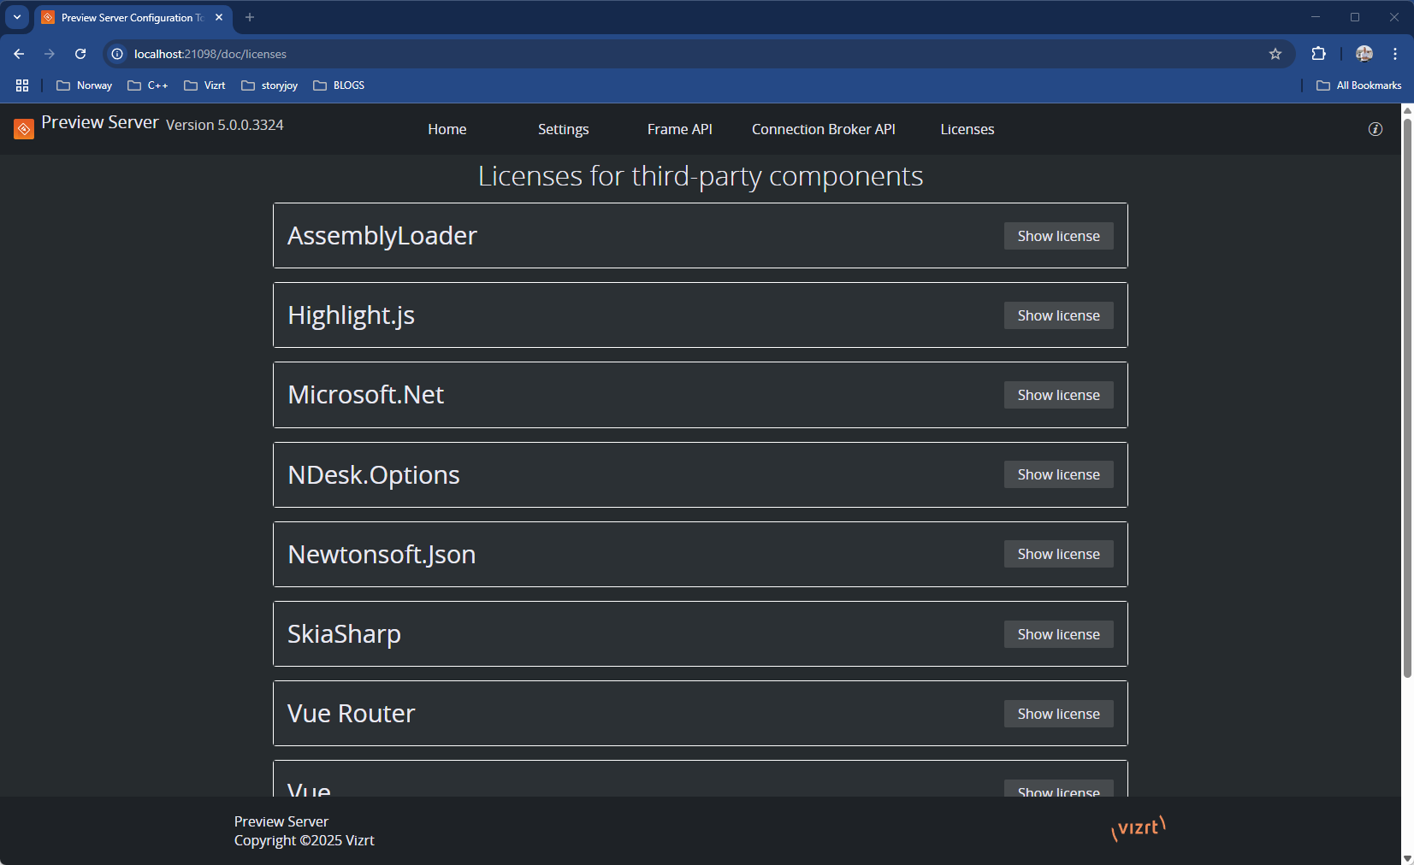Open the browser extensions puzzle icon
The image size is (1414, 865).
point(1319,54)
